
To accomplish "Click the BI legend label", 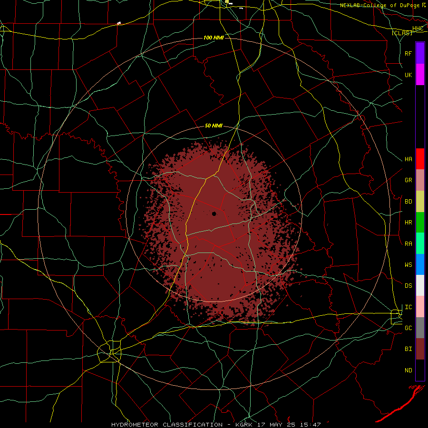I will pyautogui.click(x=409, y=349).
